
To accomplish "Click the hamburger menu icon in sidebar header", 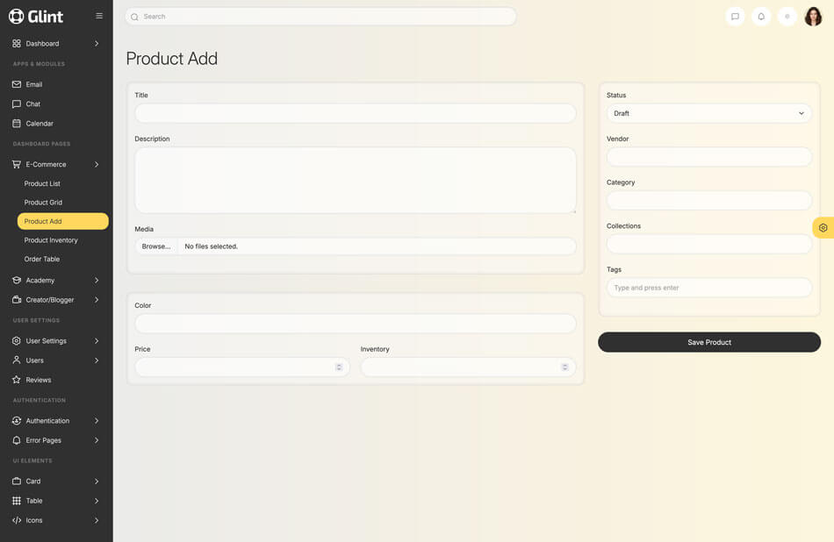I will 99,16.
